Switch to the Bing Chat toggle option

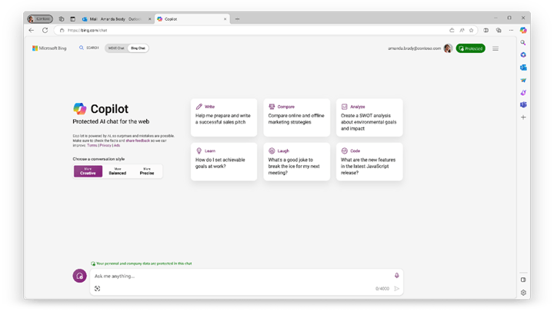tap(138, 48)
